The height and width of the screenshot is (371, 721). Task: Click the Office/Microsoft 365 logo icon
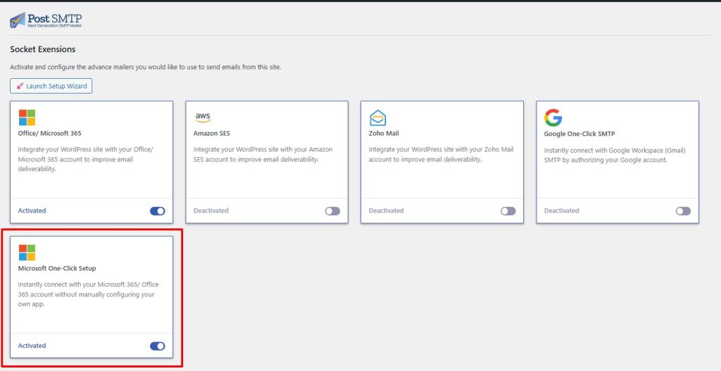(27, 118)
